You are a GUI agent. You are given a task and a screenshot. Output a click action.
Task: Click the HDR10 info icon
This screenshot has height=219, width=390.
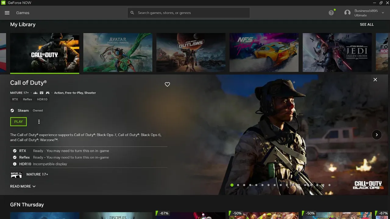pos(15,164)
